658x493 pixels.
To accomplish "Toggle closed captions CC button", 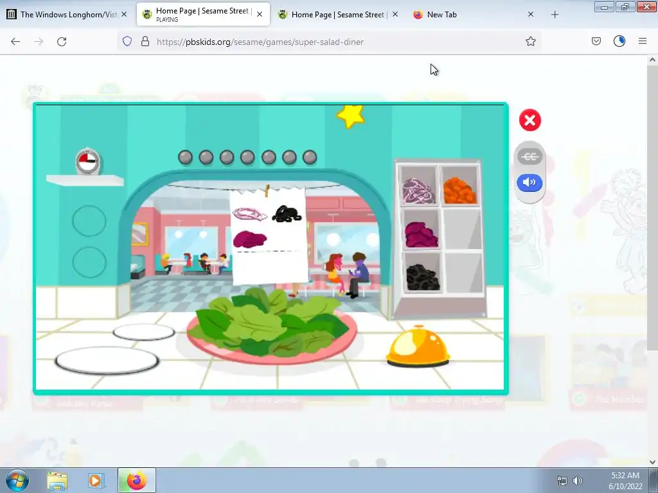I will point(529,157).
